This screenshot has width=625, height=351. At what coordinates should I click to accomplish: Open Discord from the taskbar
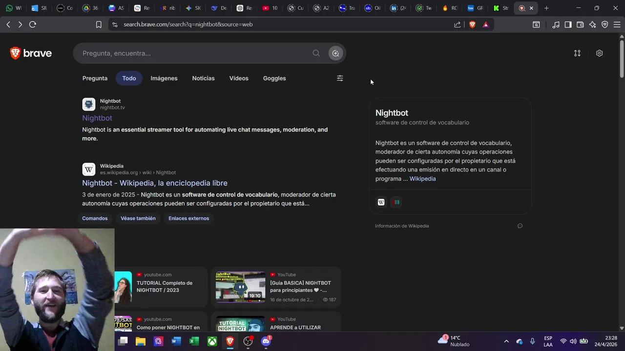point(266,341)
